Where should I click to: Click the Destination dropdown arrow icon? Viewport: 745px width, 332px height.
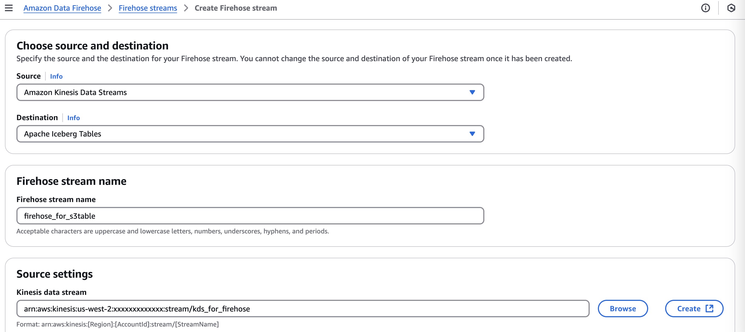472,134
